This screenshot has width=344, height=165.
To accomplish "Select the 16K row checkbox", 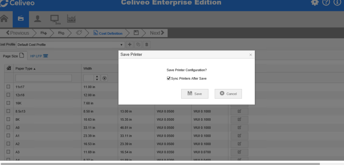I will 8,103.
